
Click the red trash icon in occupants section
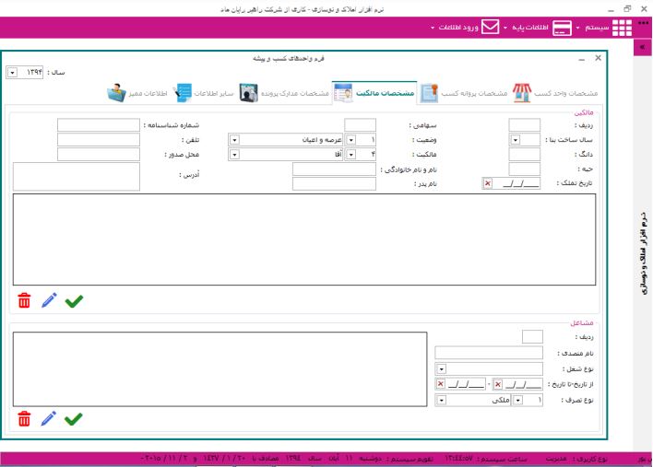24,419
